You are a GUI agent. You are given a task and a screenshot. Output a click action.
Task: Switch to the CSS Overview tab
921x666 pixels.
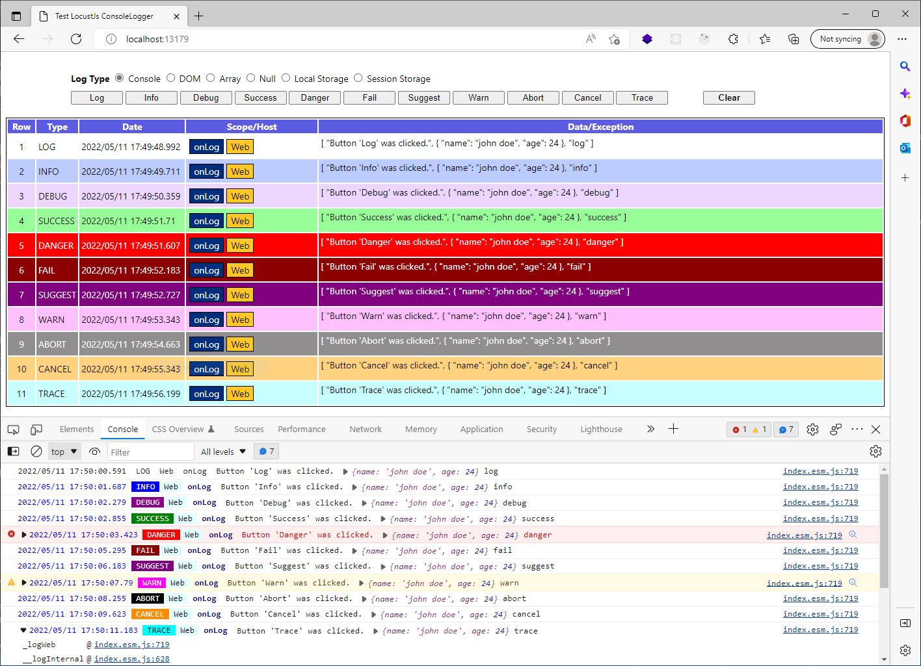183,429
